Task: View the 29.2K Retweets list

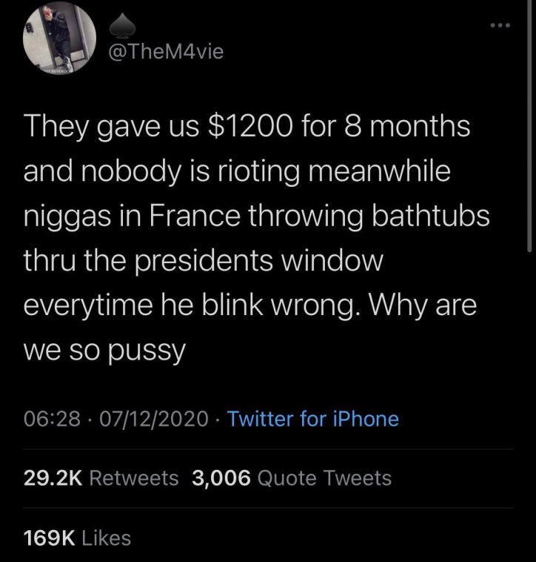Action: (101, 478)
